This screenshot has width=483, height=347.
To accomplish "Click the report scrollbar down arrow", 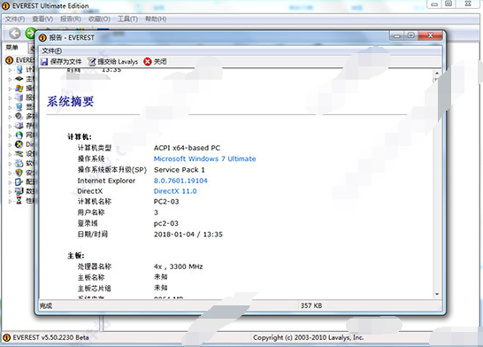I will pyautogui.click(x=437, y=294).
